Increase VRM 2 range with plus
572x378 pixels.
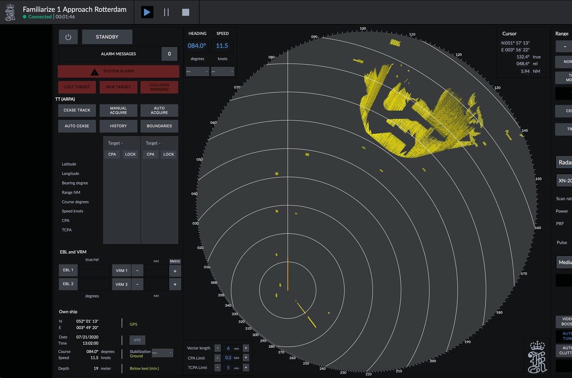[175, 284]
